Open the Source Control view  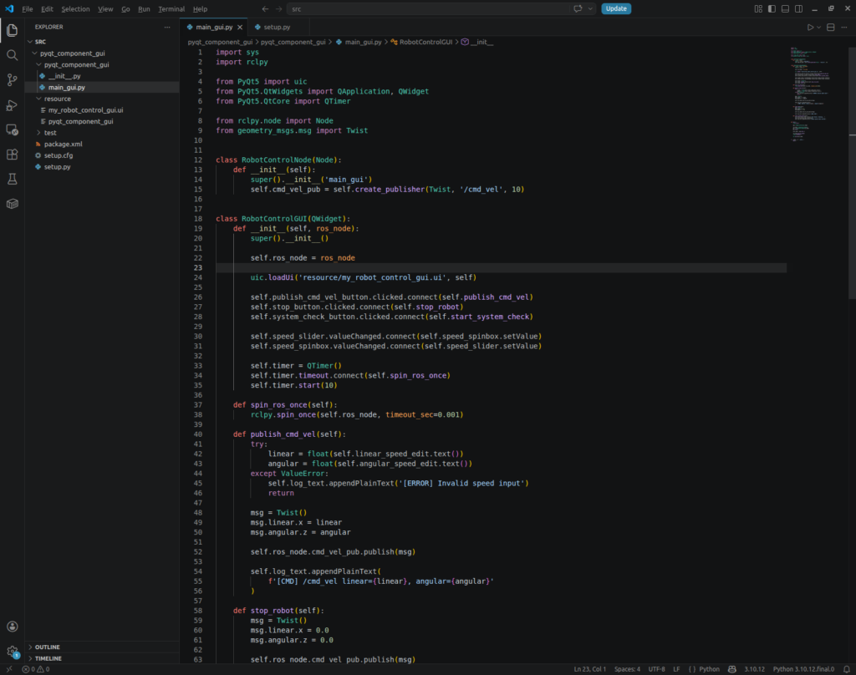[x=12, y=80]
